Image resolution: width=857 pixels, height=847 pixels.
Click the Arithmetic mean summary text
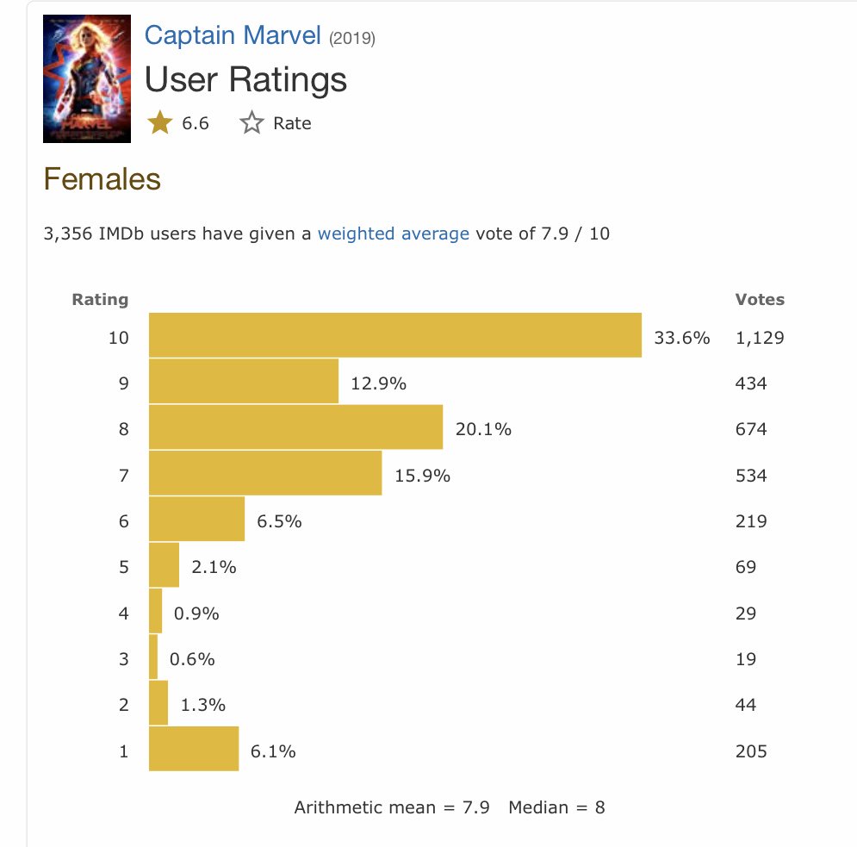pos(392,807)
